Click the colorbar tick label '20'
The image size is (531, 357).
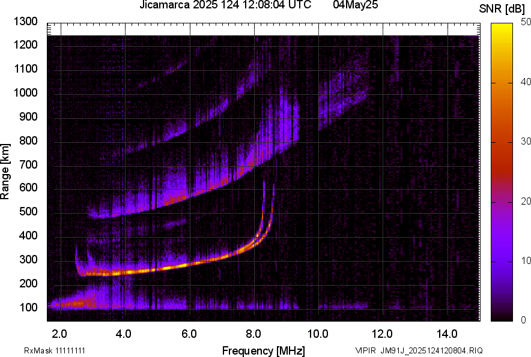pyautogui.click(x=526, y=202)
